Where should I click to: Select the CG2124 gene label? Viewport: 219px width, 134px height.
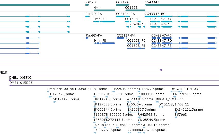tap(122, 2)
